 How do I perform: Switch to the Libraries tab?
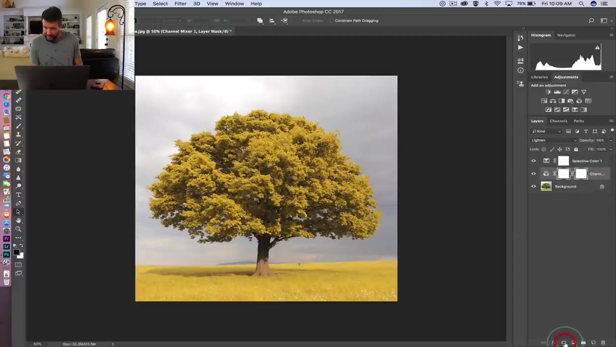coord(540,77)
